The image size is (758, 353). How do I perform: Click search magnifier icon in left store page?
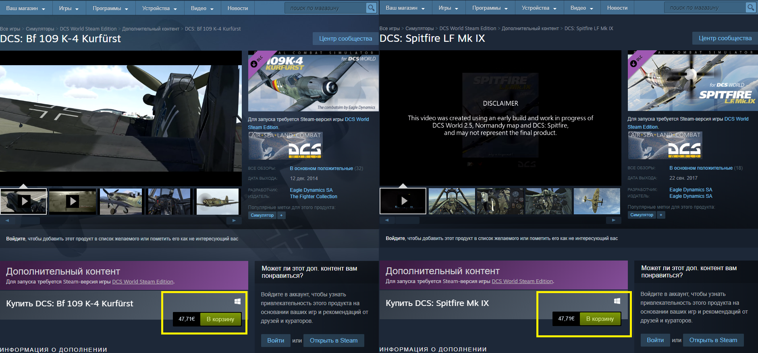[x=371, y=8]
